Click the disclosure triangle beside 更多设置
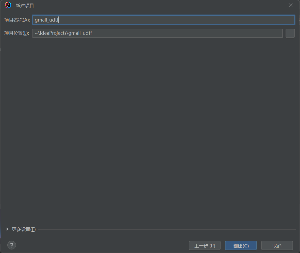This screenshot has width=300, height=253. (x=7, y=229)
